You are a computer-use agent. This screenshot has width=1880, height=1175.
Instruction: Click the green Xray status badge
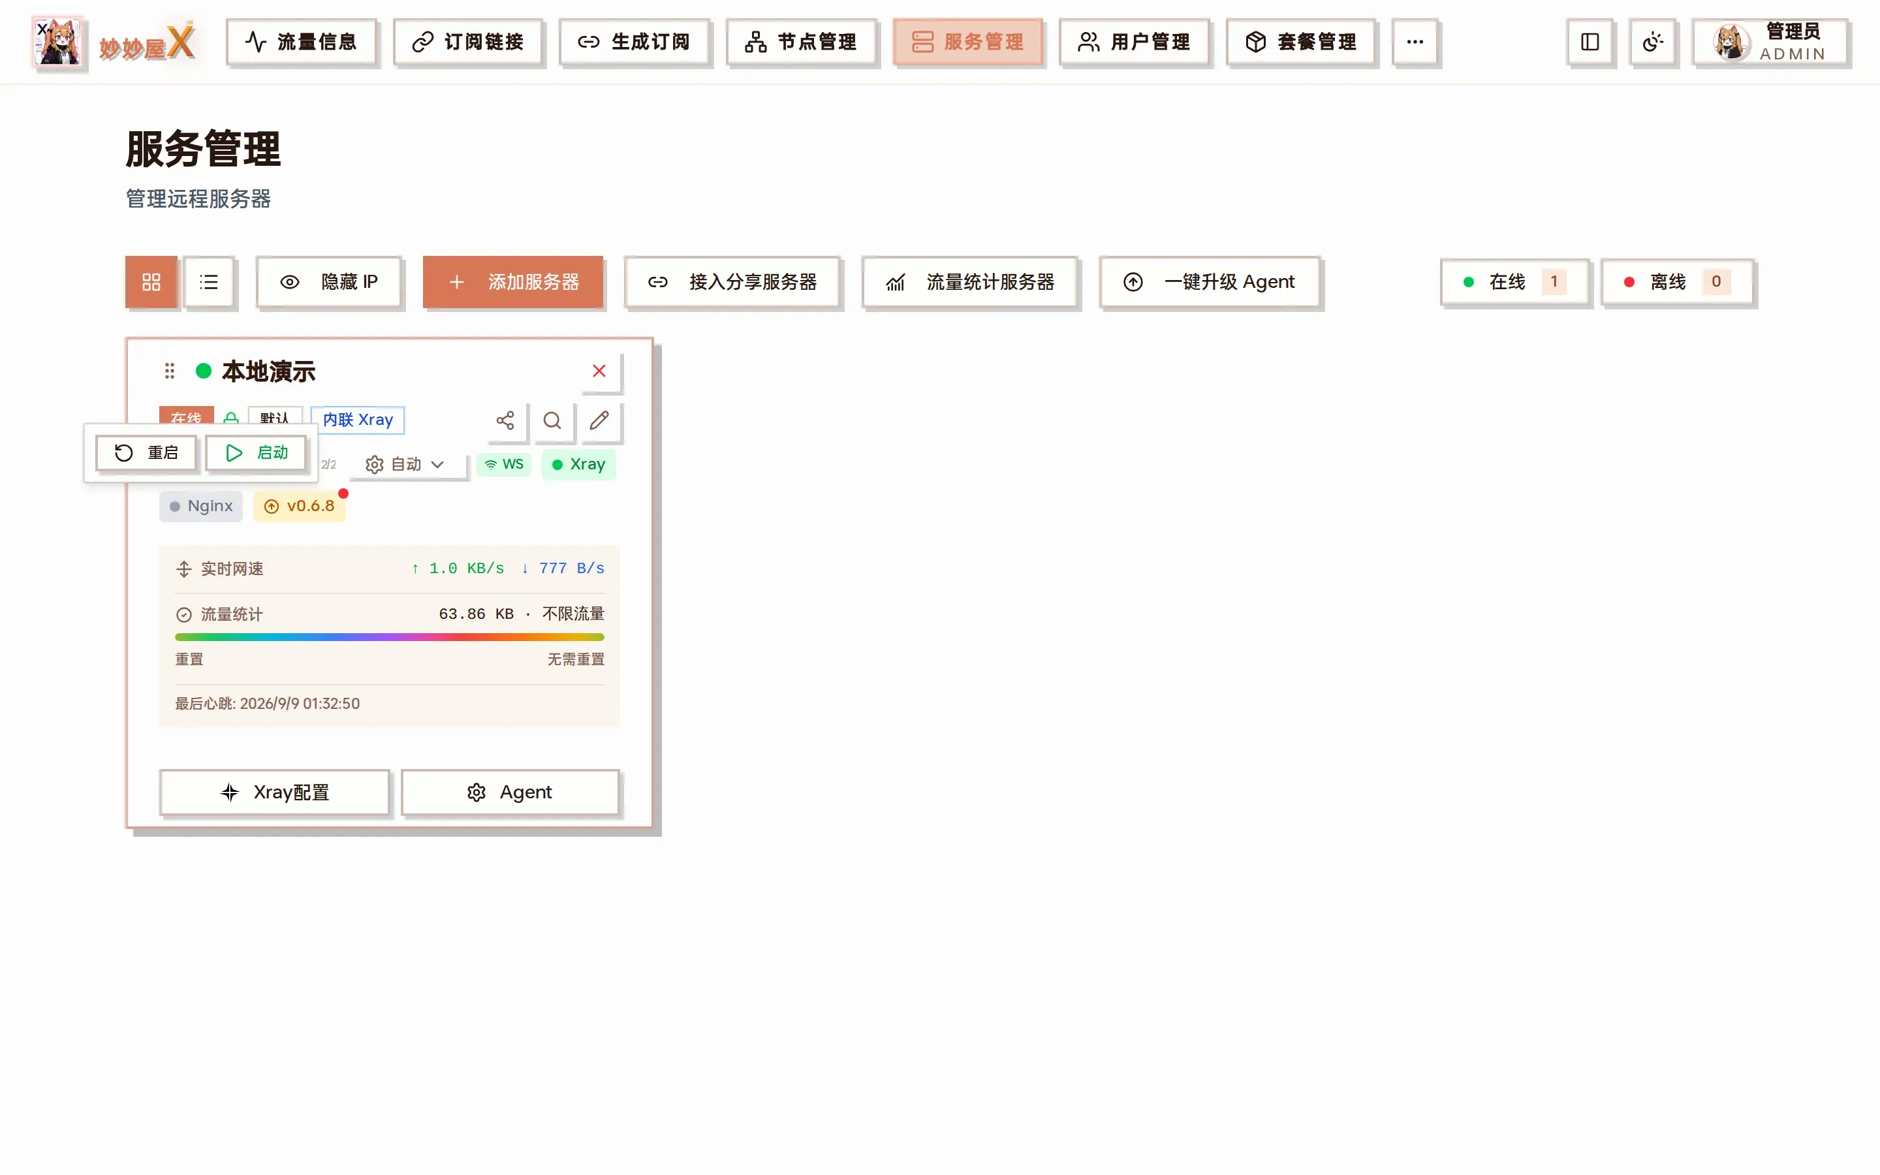tap(579, 464)
